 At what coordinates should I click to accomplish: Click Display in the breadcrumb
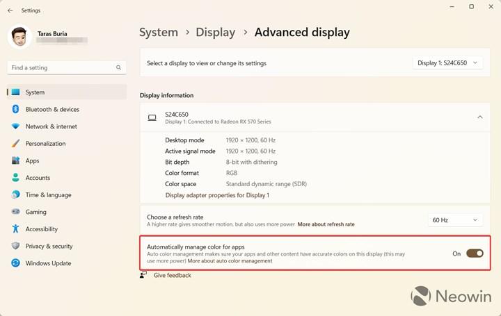click(x=215, y=32)
